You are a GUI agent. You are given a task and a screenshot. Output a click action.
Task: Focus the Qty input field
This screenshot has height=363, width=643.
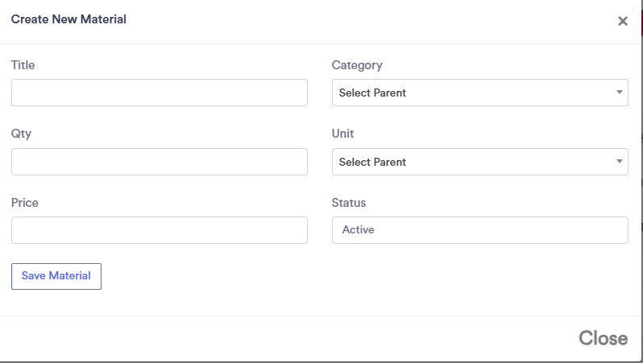(x=160, y=162)
